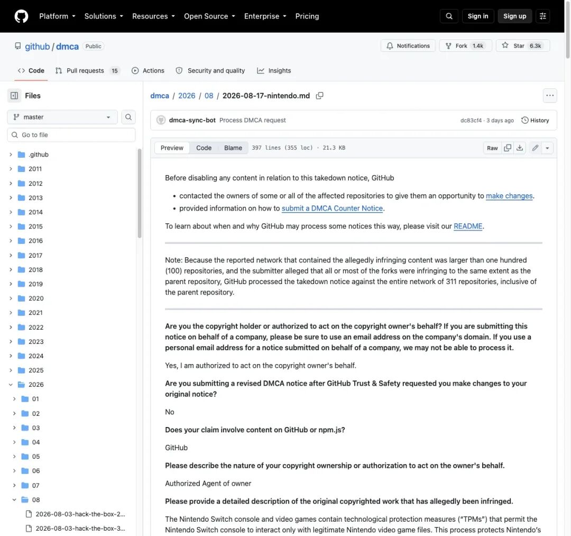
Task: Open the master branch selector
Action: pos(62,117)
